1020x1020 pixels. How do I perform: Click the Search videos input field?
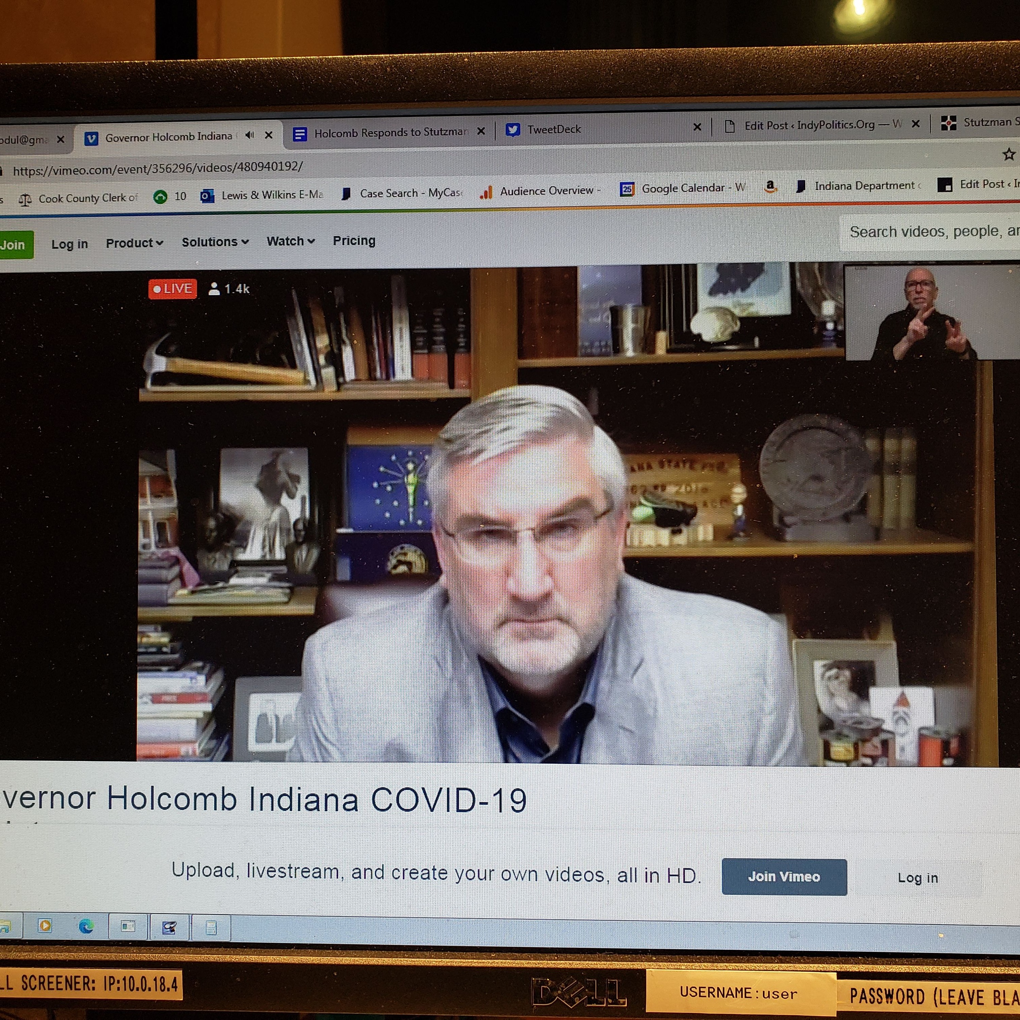coord(929,231)
